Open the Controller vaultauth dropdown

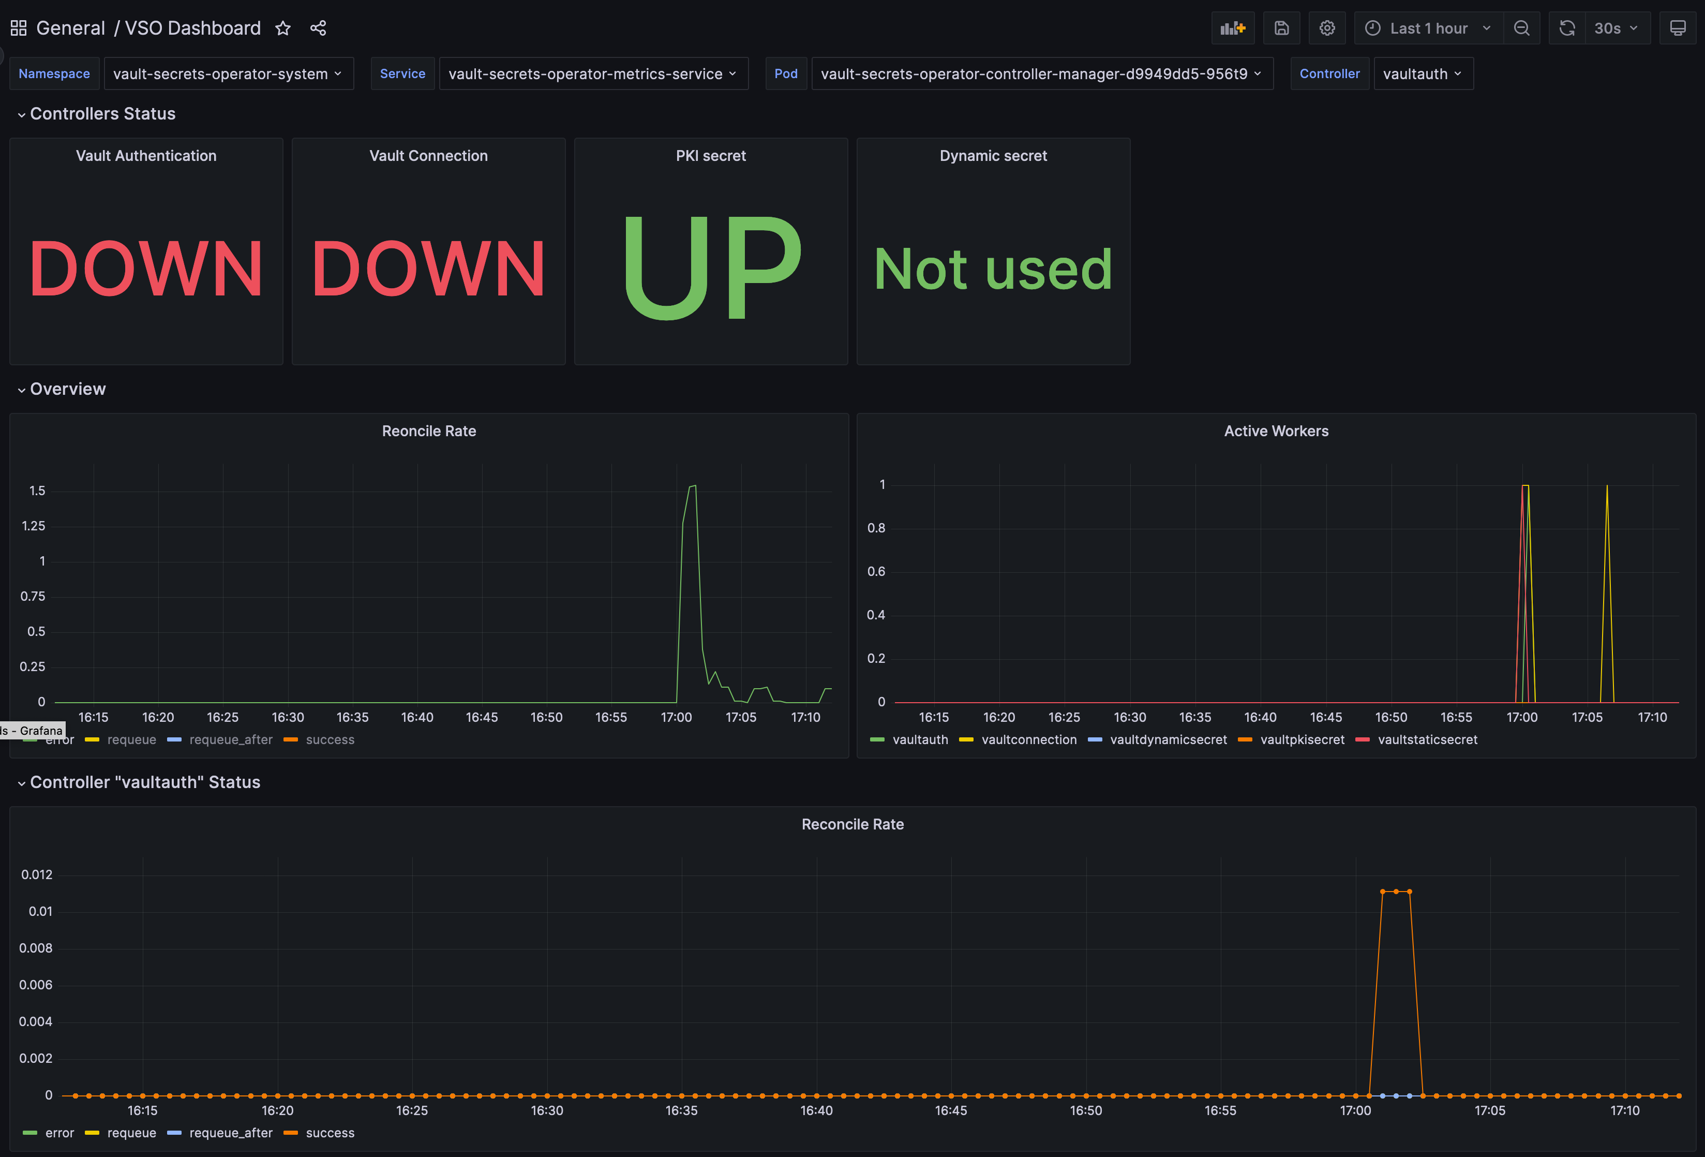[1423, 73]
